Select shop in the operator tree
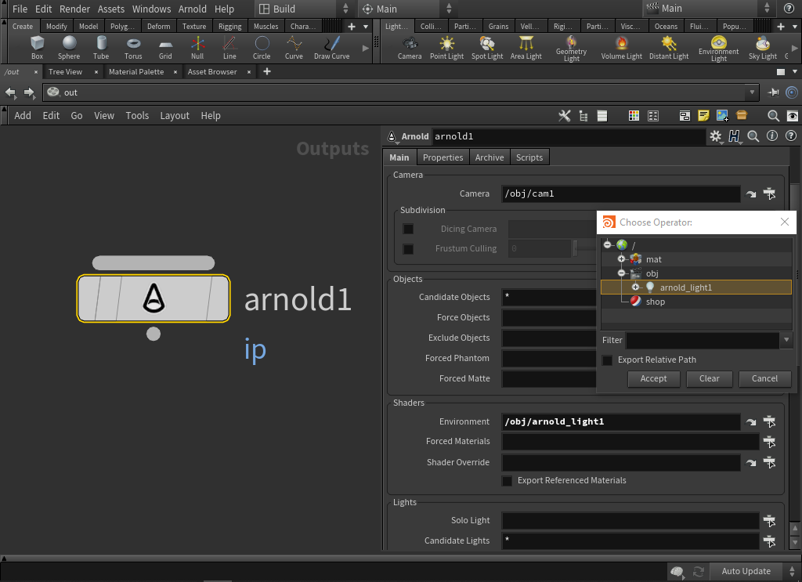This screenshot has width=802, height=582. point(656,302)
